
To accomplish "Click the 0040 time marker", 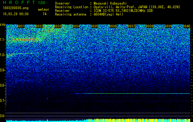I will (x=187, y=26).
